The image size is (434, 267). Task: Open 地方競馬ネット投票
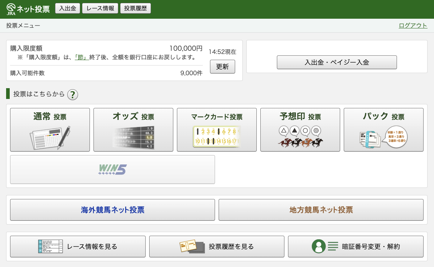[321, 210]
